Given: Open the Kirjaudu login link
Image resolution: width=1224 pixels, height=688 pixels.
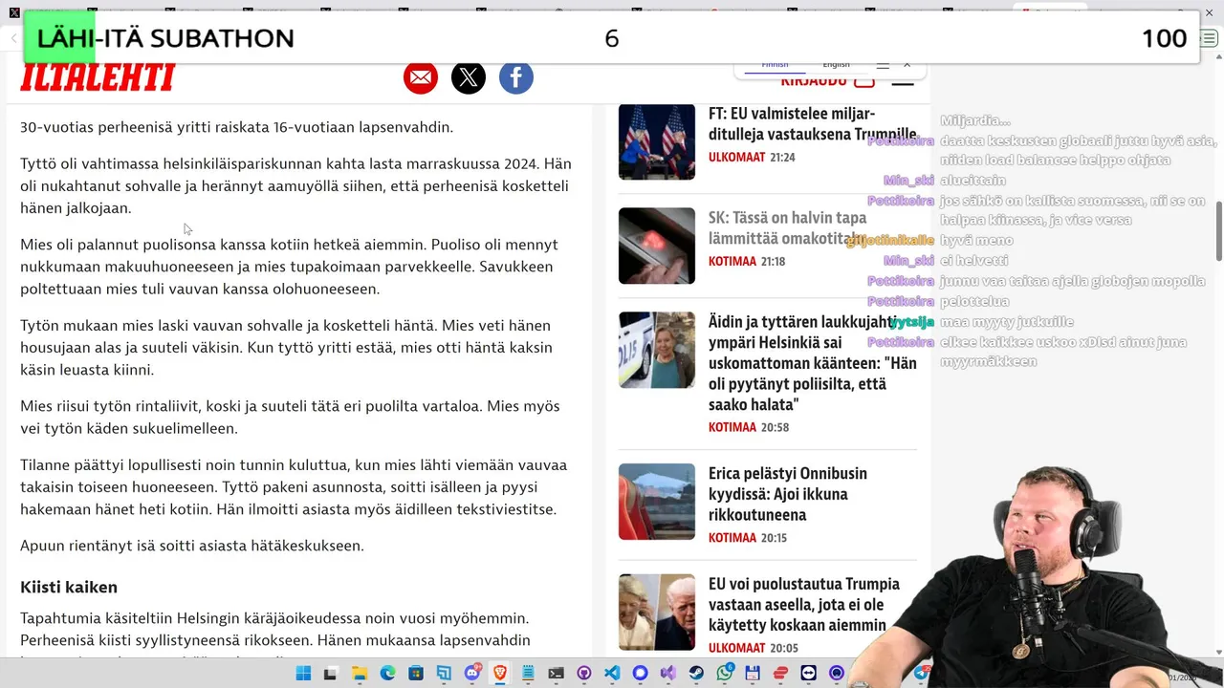Looking at the screenshot, I should coord(827,81).
